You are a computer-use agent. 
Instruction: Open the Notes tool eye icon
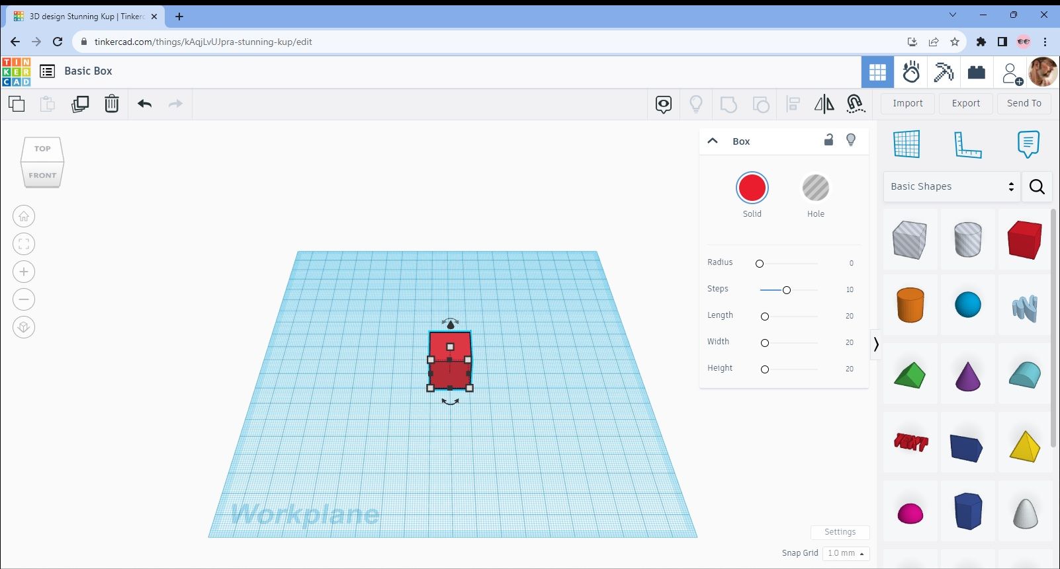664,104
